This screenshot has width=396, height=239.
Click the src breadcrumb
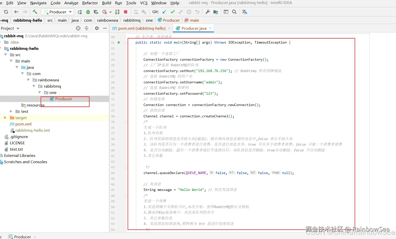tap(50, 20)
